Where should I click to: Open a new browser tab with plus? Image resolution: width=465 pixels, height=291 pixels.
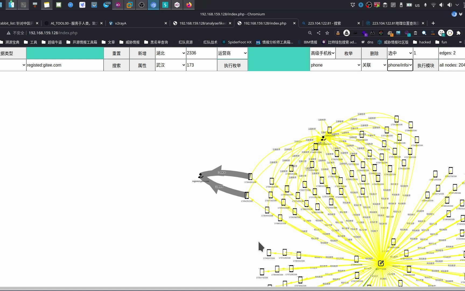(x=433, y=23)
